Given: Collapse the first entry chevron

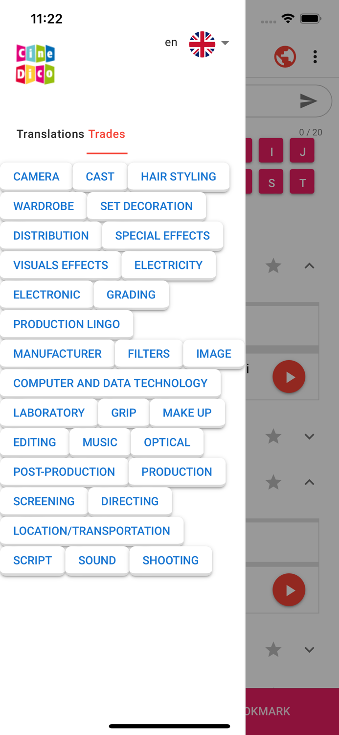Looking at the screenshot, I should 309,266.
